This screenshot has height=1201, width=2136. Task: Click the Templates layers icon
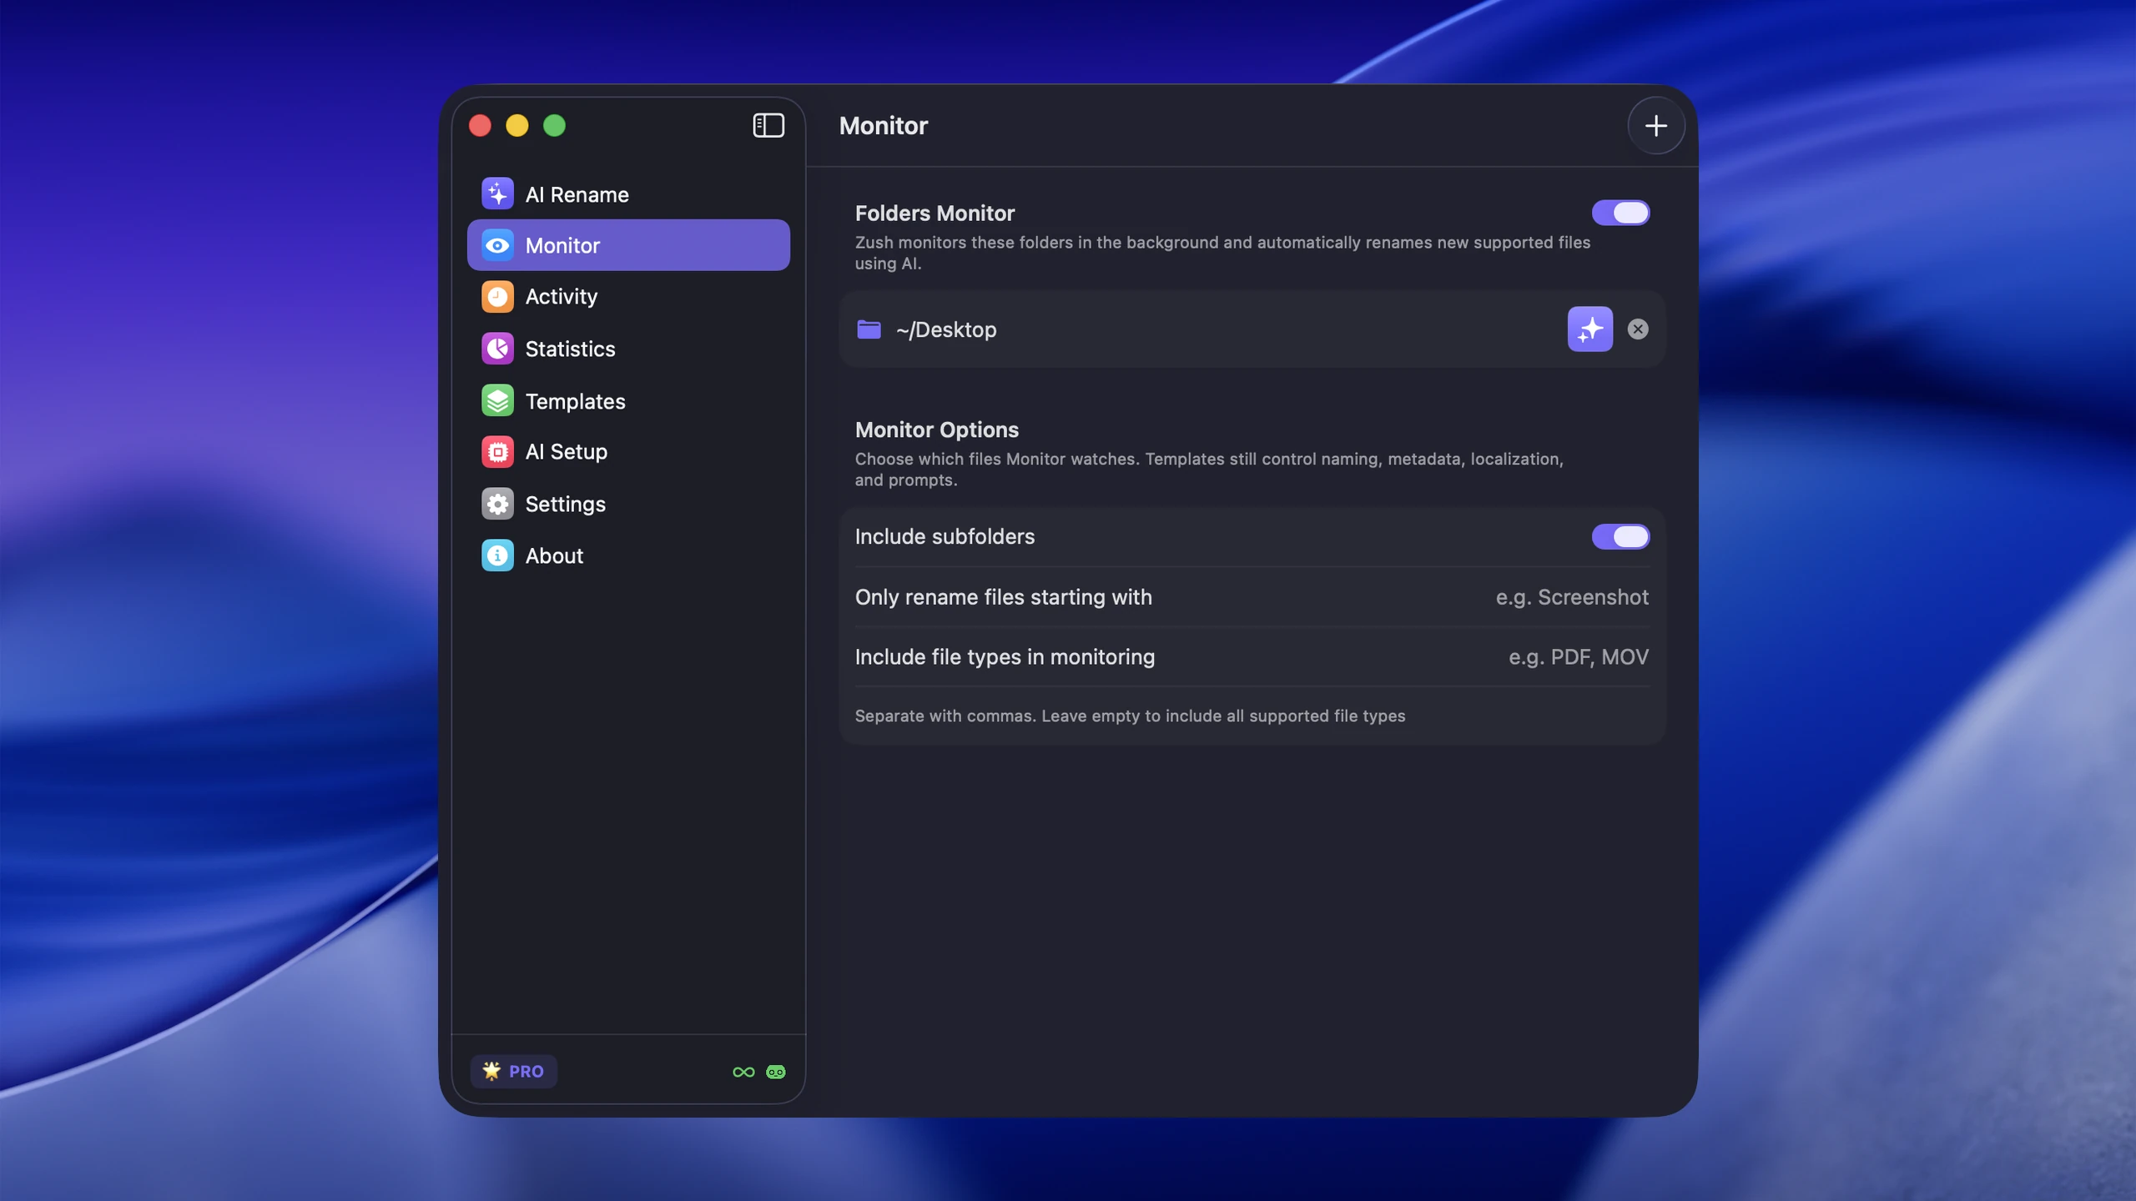497,400
